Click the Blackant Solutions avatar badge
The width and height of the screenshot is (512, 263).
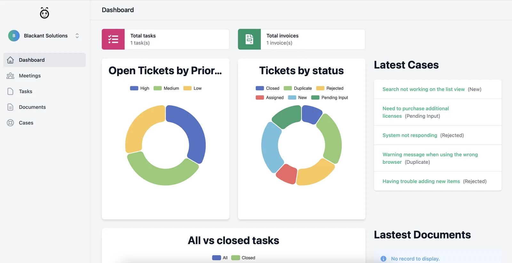(14, 36)
